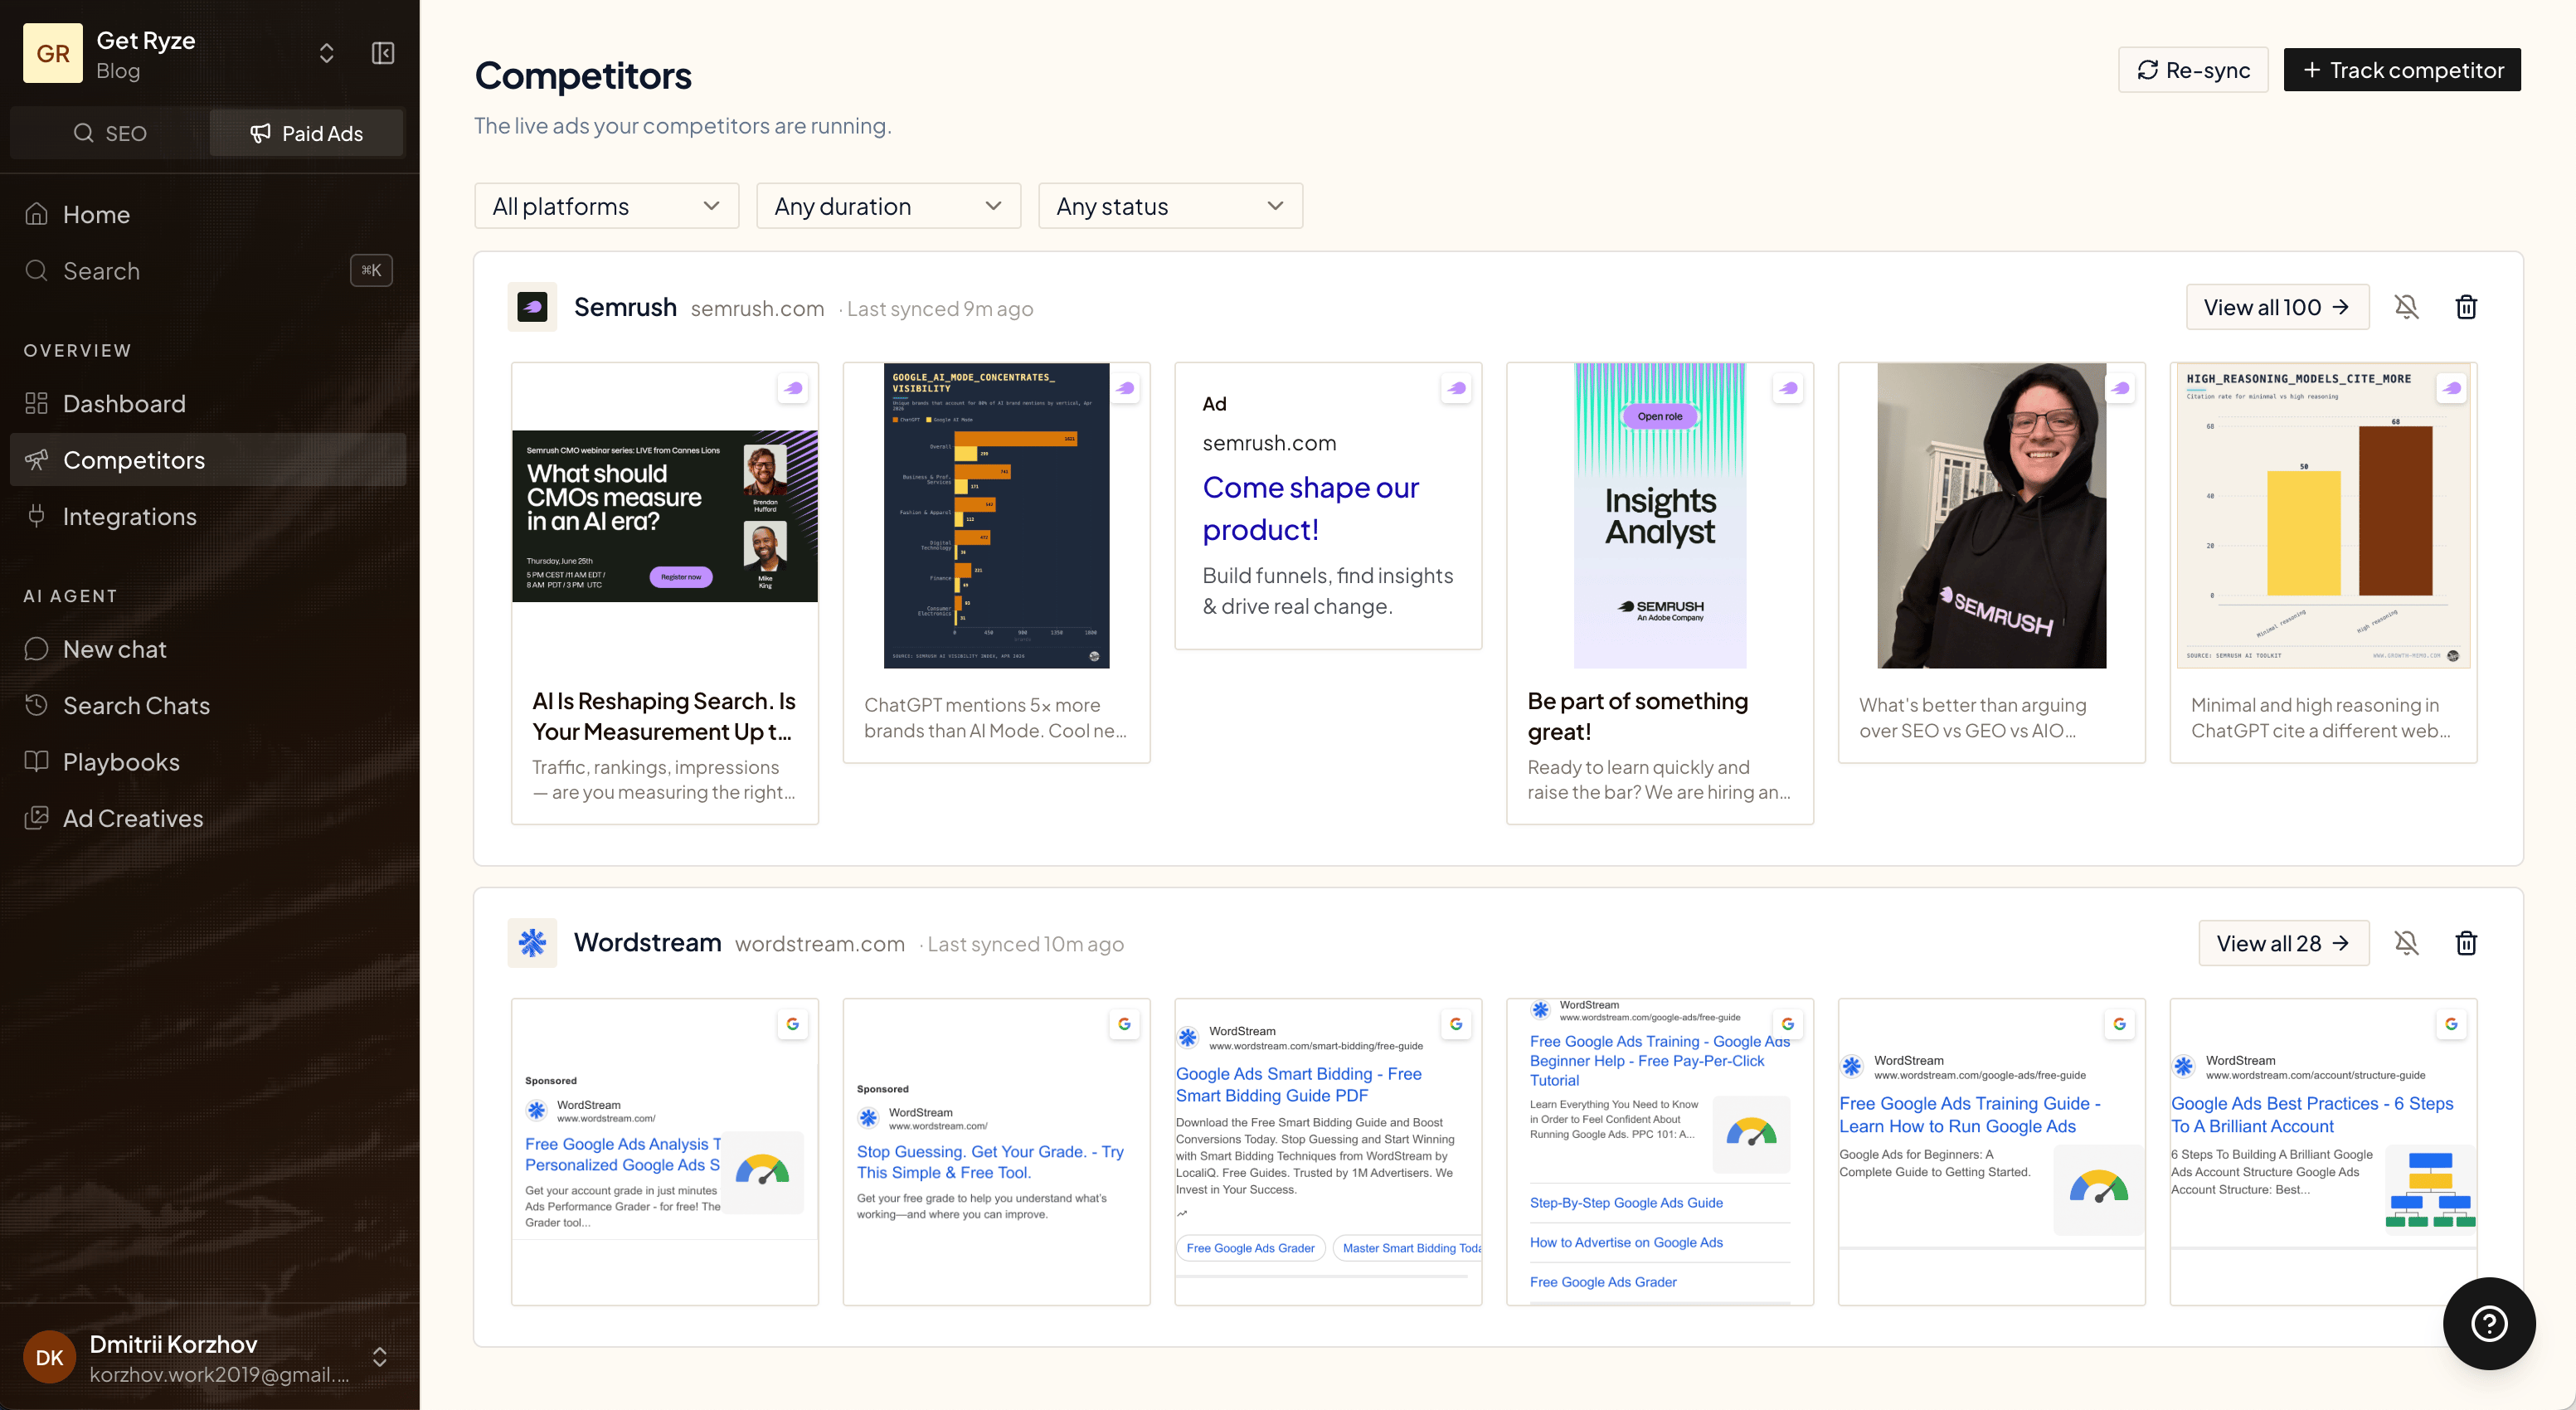Image resolution: width=2576 pixels, height=1410 pixels.
Task: Open the Any duration dropdown
Action: 888,206
